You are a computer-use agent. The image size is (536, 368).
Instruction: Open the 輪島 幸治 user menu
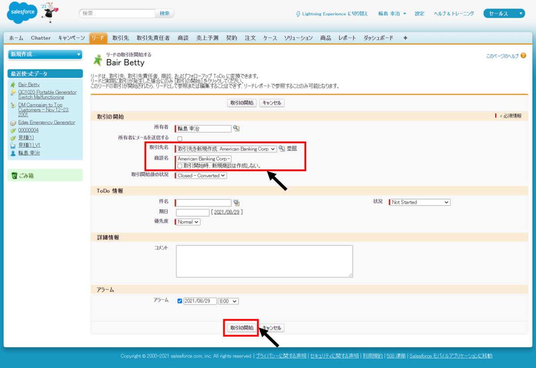[x=392, y=14]
